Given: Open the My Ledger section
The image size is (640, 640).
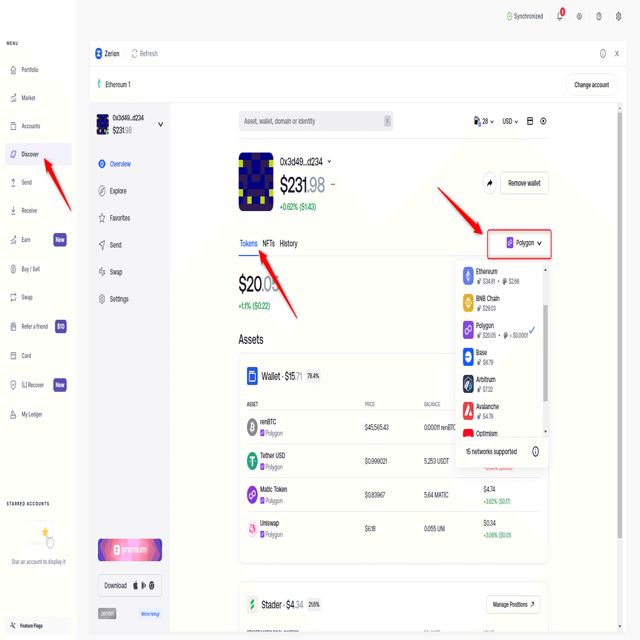Looking at the screenshot, I should (33, 414).
